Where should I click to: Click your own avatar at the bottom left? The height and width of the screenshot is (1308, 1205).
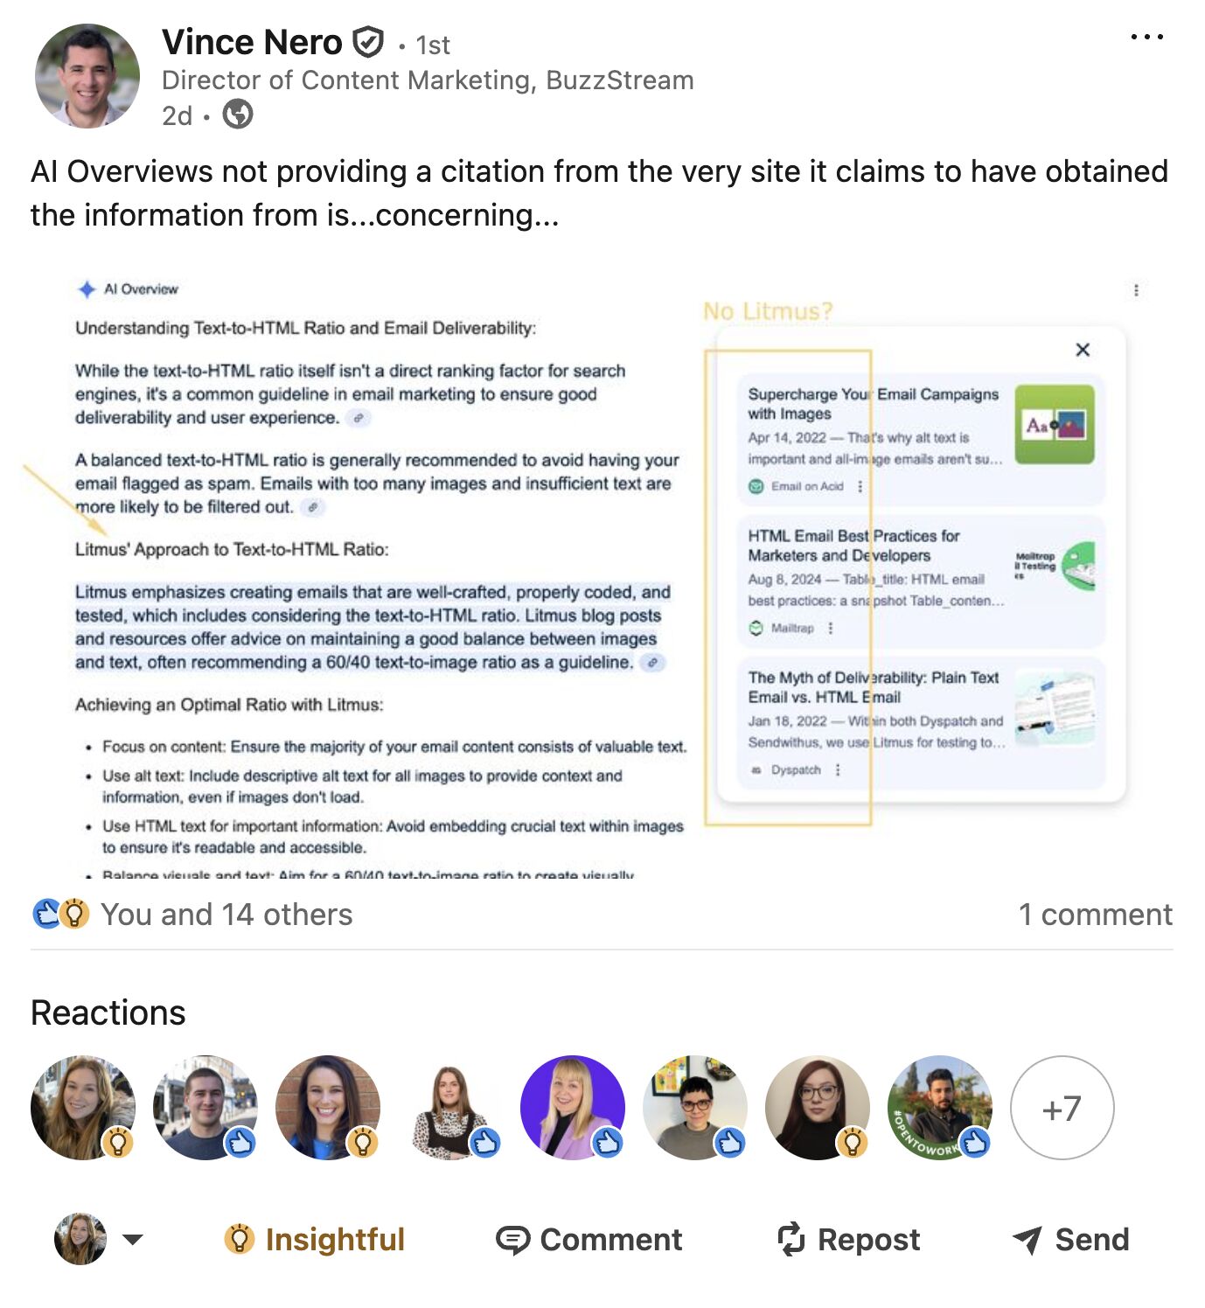point(79,1239)
